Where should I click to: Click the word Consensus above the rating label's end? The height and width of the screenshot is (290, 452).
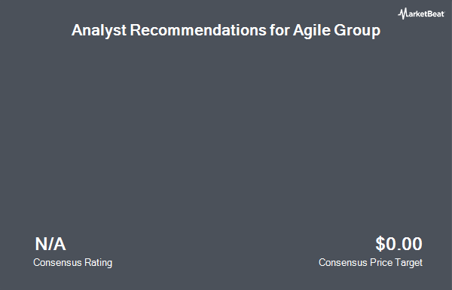click(x=57, y=263)
